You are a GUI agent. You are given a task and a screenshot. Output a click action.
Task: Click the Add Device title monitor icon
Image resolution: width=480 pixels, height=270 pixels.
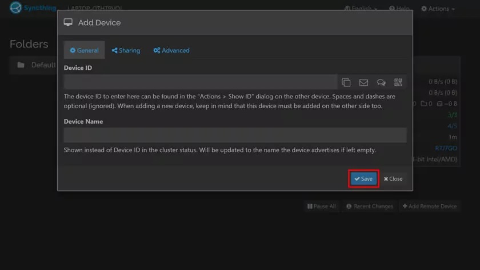(x=68, y=22)
